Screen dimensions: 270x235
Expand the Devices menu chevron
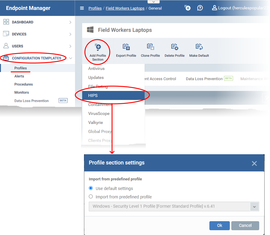[x=70, y=34]
